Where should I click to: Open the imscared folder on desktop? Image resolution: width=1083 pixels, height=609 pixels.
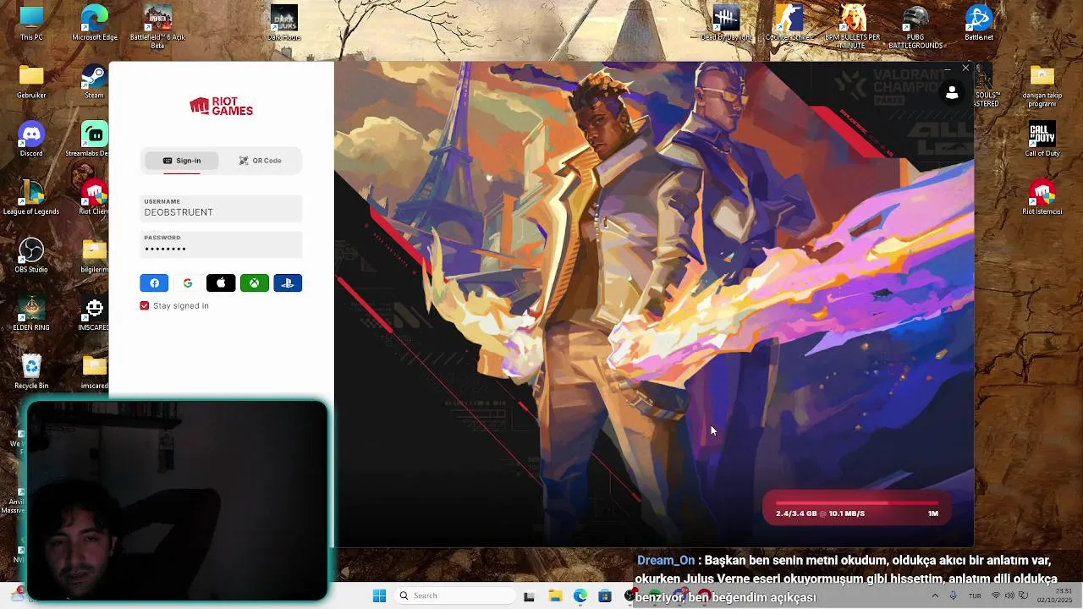coord(94,371)
